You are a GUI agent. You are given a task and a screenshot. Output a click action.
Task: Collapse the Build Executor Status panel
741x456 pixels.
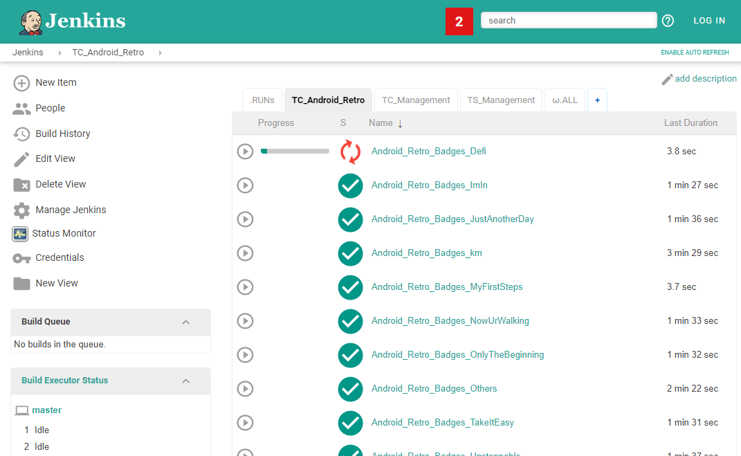point(186,381)
